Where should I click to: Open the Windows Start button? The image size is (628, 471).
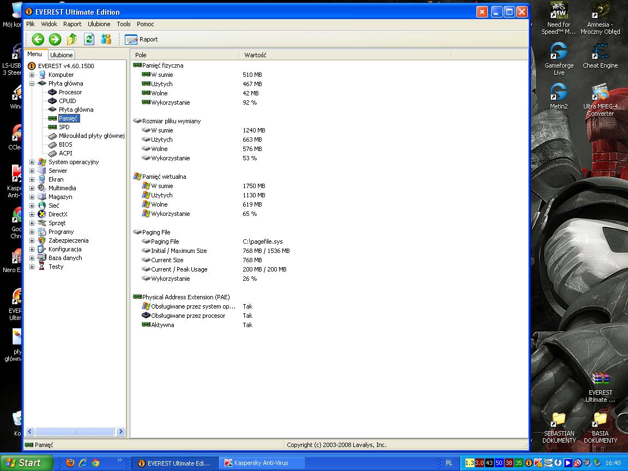click(26, 463)
